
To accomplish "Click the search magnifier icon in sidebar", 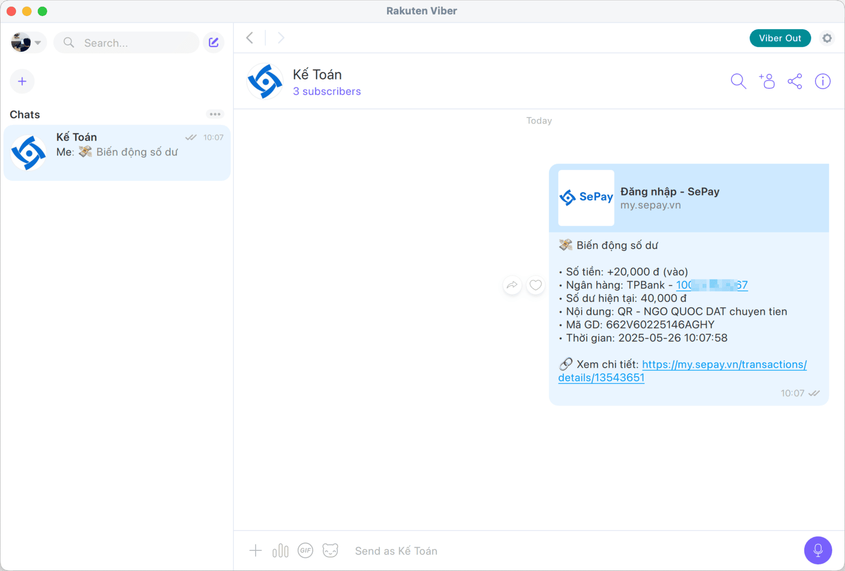I will click(x=68, y=43).
